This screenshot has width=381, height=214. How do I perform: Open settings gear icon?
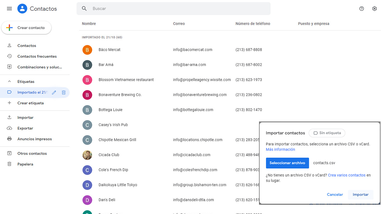(x=374, y=9)
